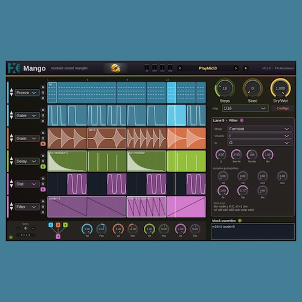Open the Dist lane type dropdown
Viewport: 302px width, 302px height.
point(27,184)
